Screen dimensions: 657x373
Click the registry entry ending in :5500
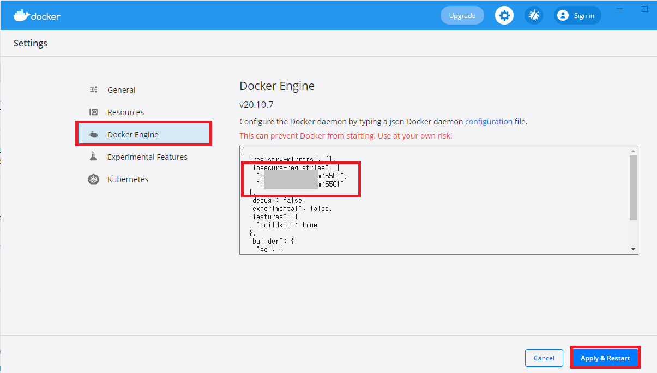(302, 176)
